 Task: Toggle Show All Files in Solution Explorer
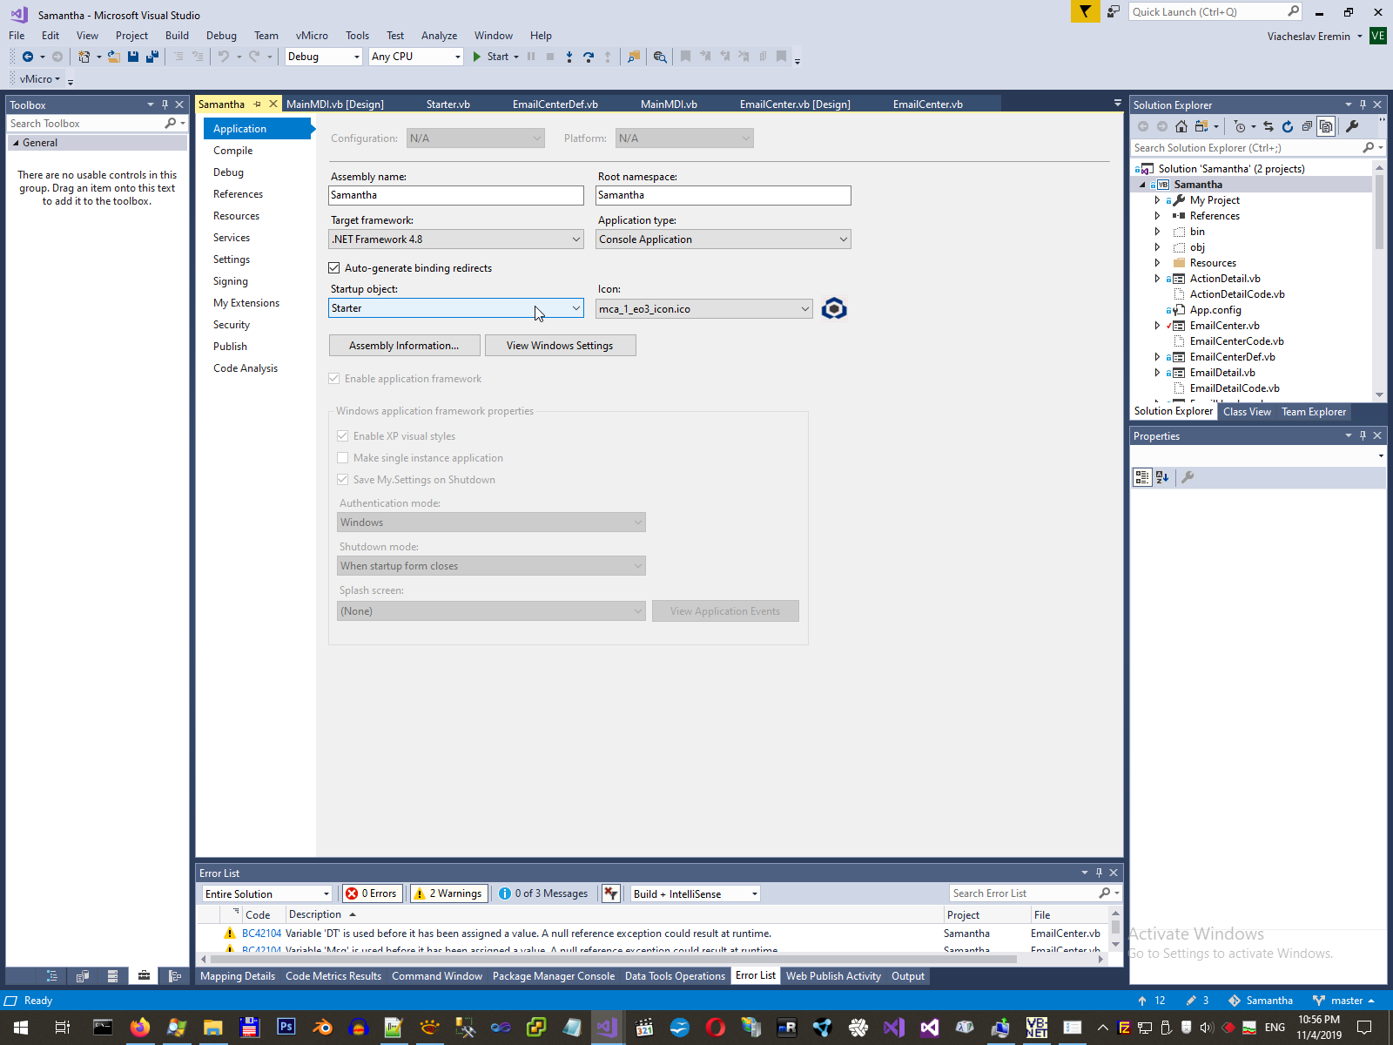click(x=1326, y=126)
